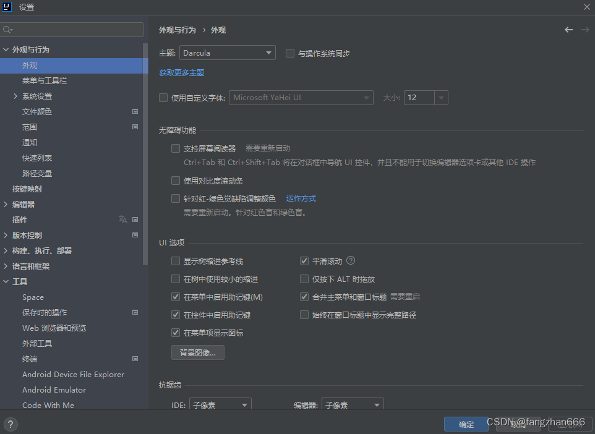Uncheck 在控件中启用助记键
595x434 pixels.
point(175,315)
